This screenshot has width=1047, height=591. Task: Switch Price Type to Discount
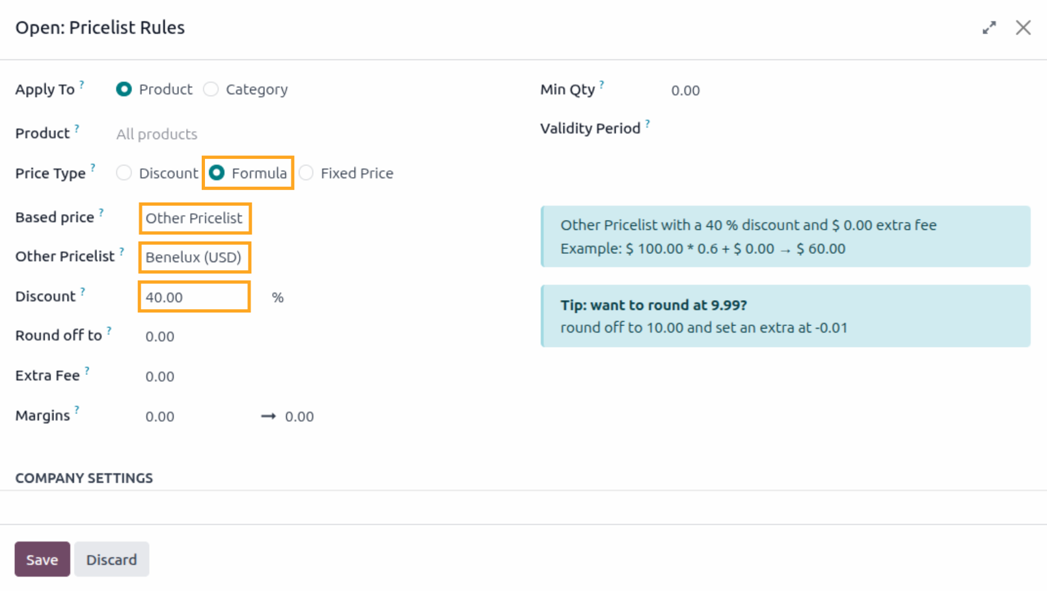coord(124,172)
